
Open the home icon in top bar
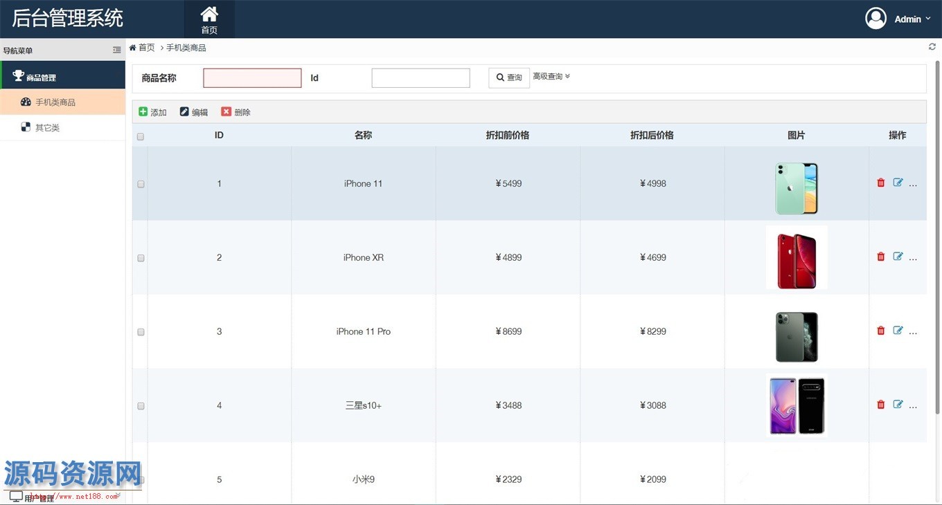coord(209,19)
